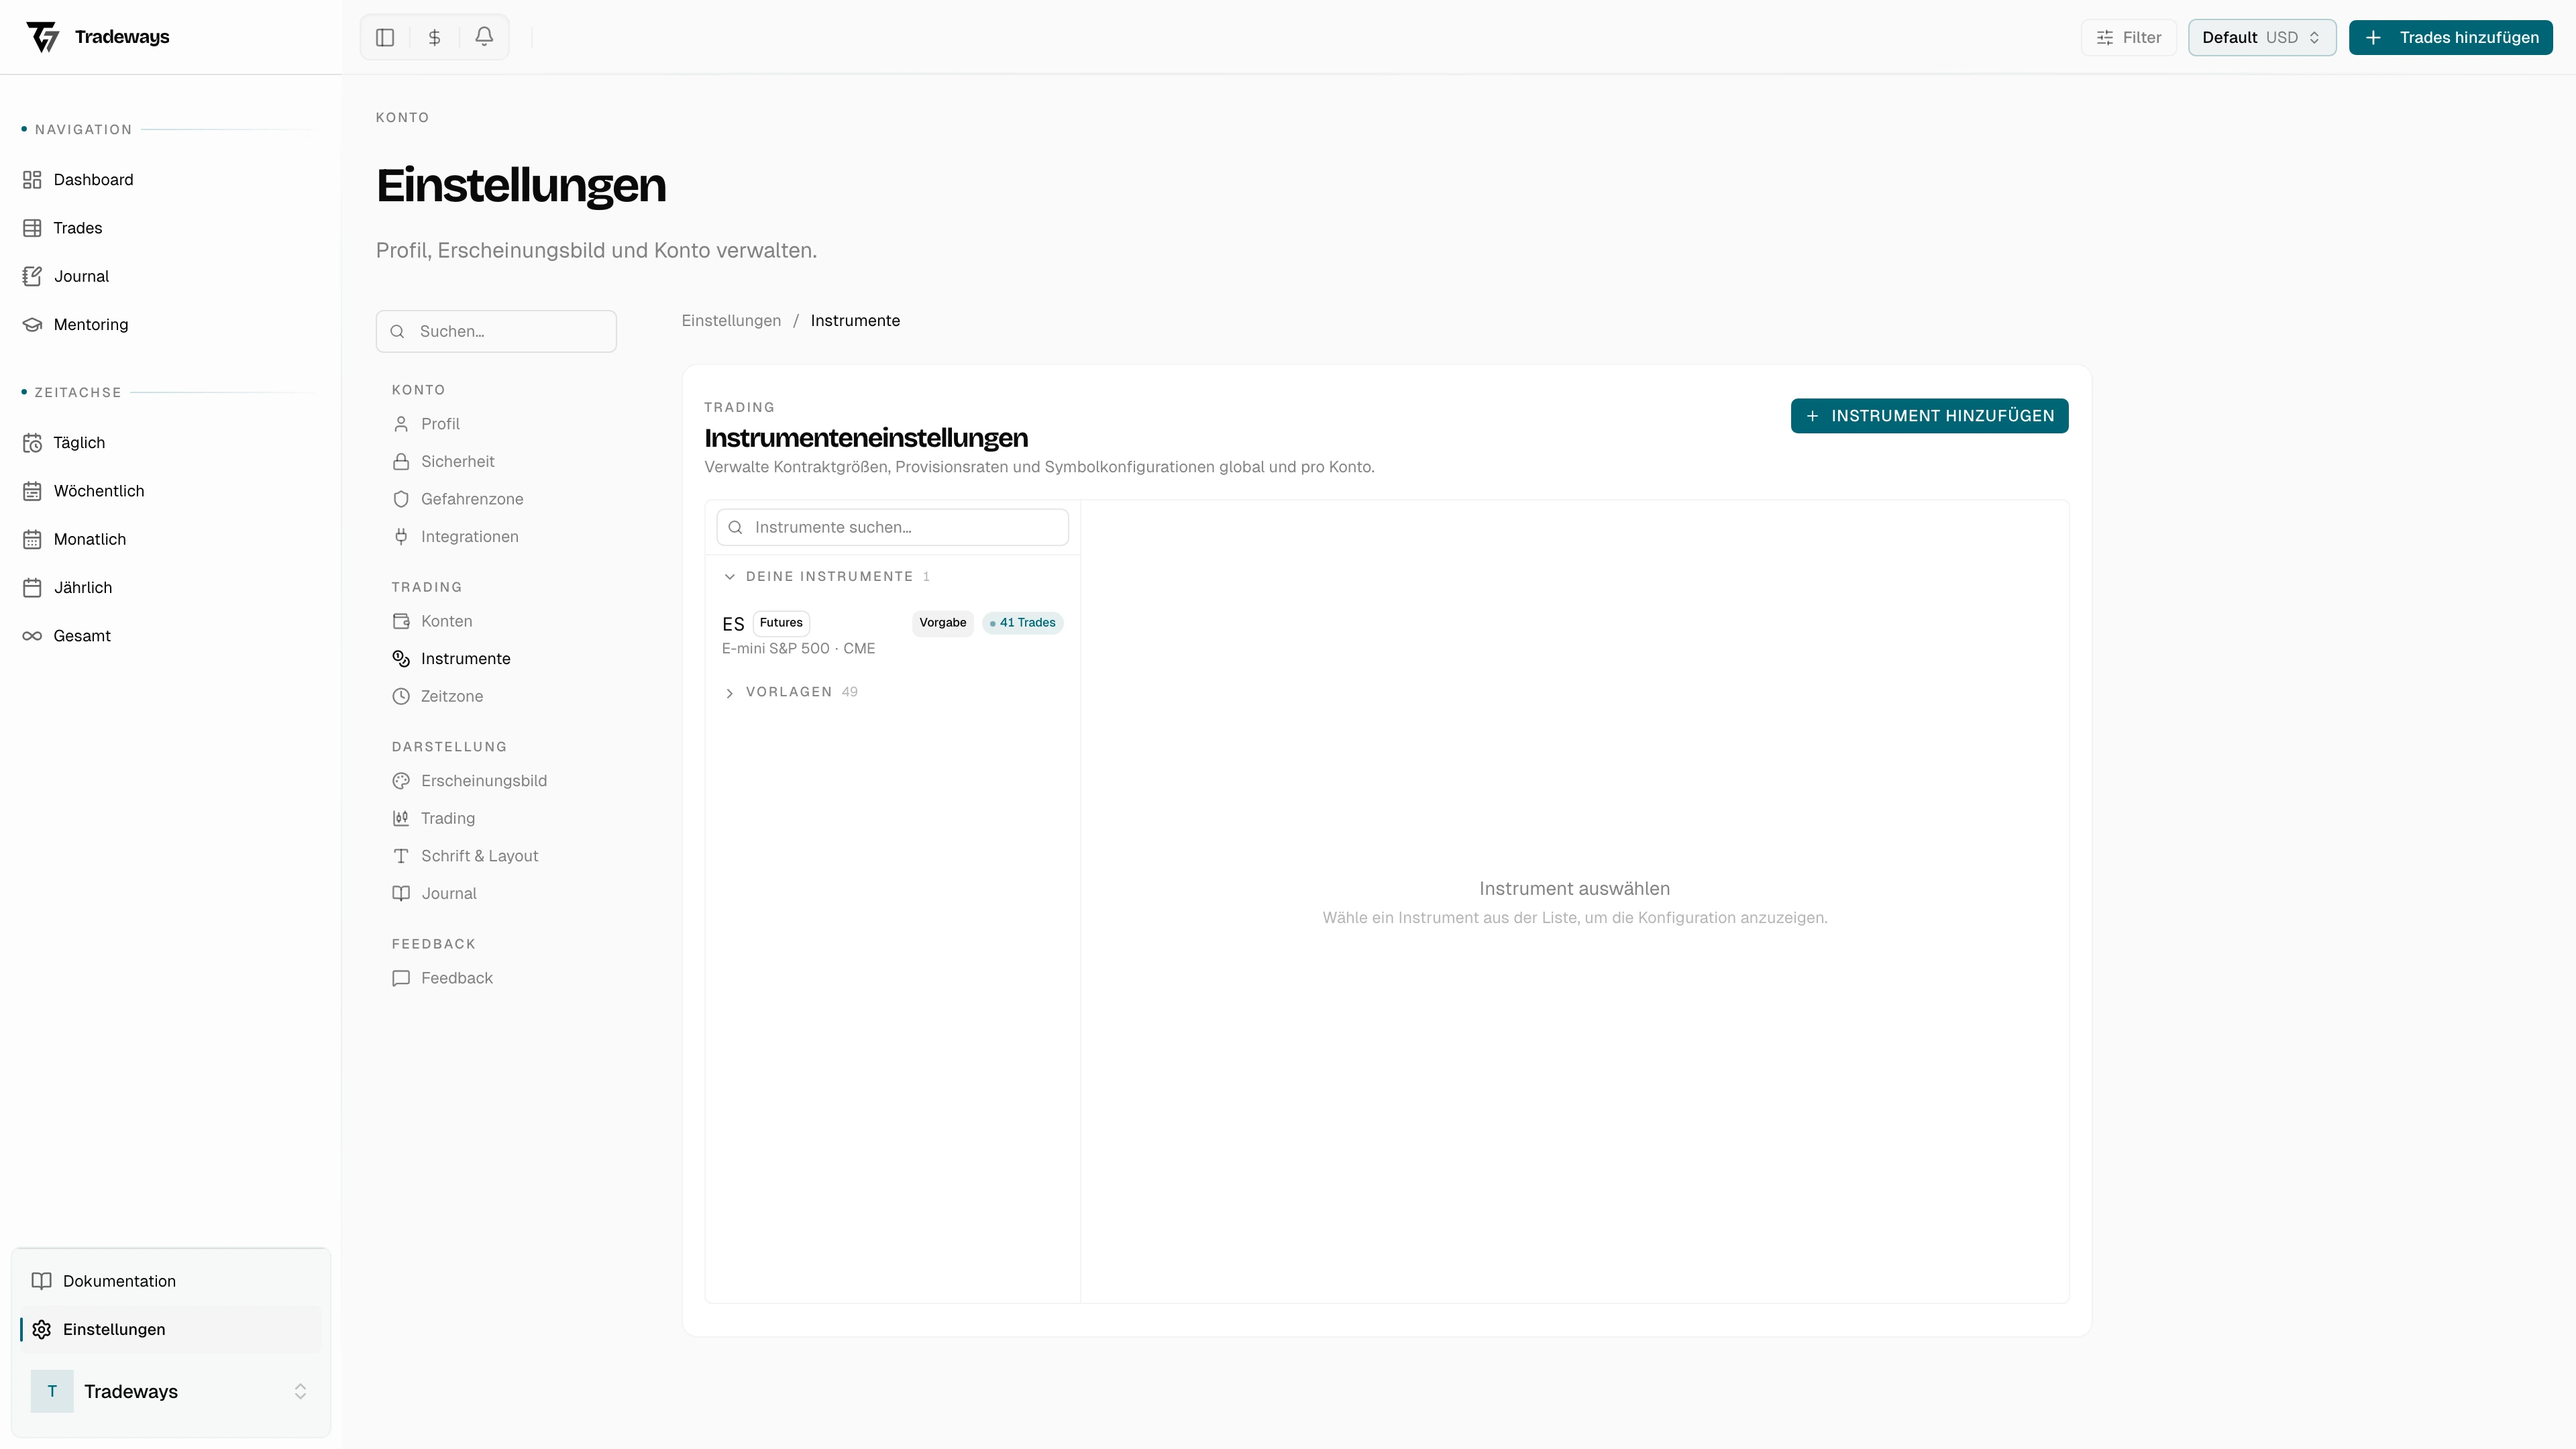Toggle the dollar currency display
The image size is (2576, 1449).
click(434, 37)
